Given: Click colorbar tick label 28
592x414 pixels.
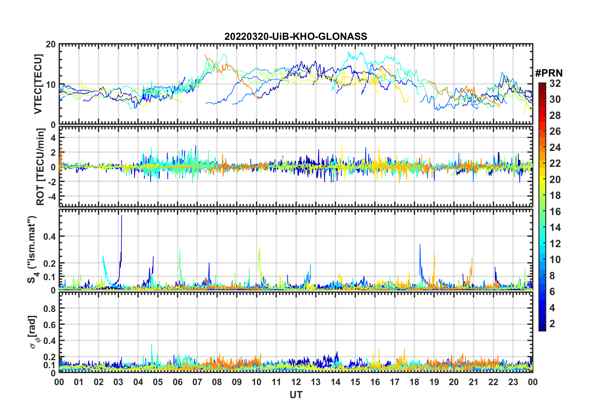Looking at the screenshot, I should pos(555,115).
